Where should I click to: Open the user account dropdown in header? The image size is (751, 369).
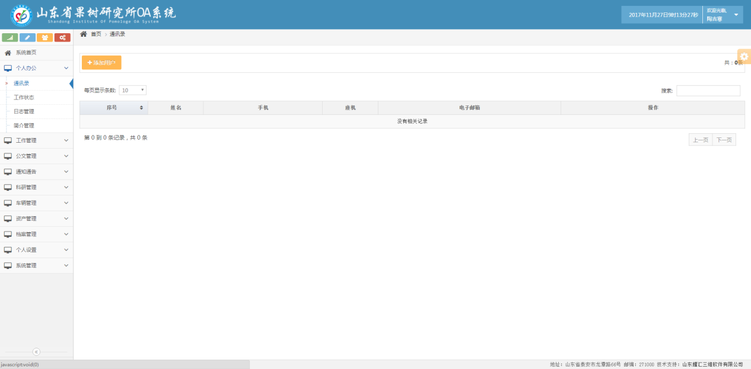pyautogui.click(x=723, y=15)
